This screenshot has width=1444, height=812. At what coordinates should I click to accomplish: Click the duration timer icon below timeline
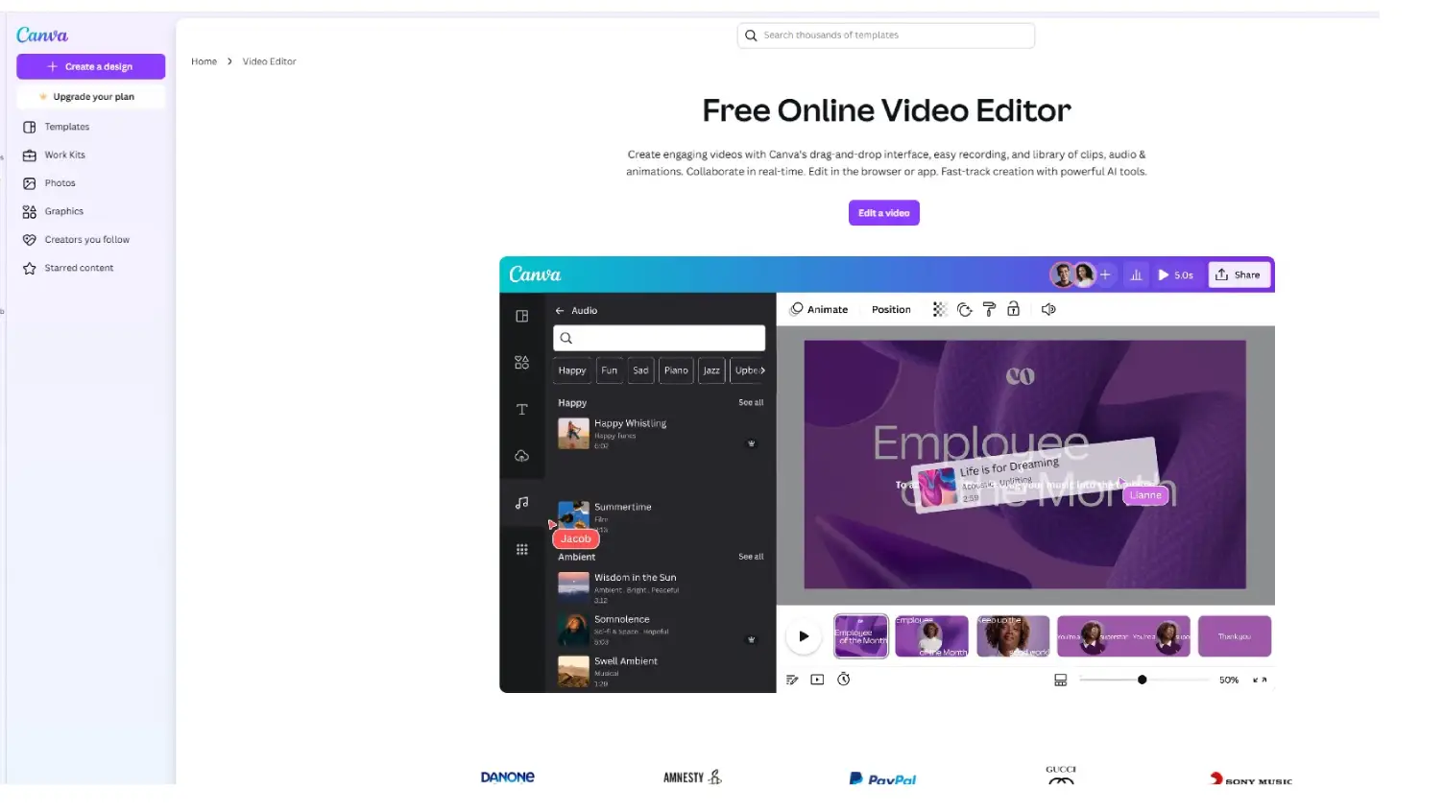(843, 680)
